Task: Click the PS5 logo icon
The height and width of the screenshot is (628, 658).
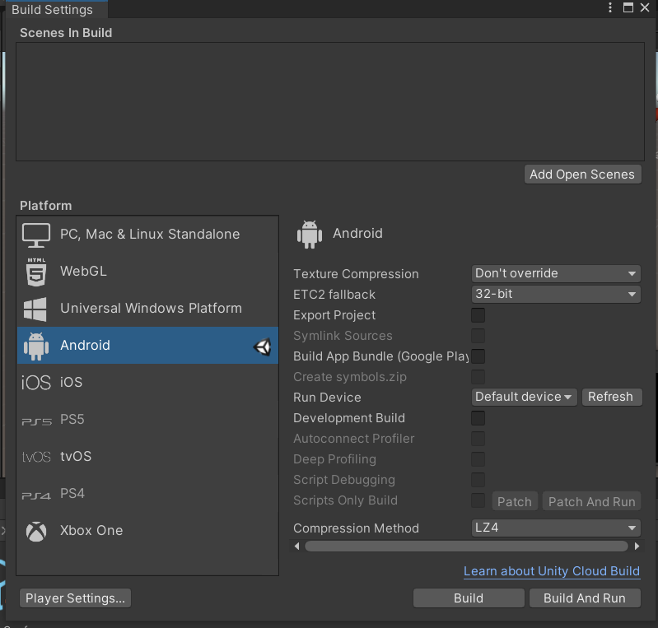Action: [x=36, y=421]
